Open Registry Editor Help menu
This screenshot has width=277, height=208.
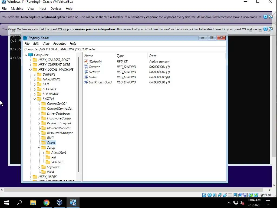(73, 44)
